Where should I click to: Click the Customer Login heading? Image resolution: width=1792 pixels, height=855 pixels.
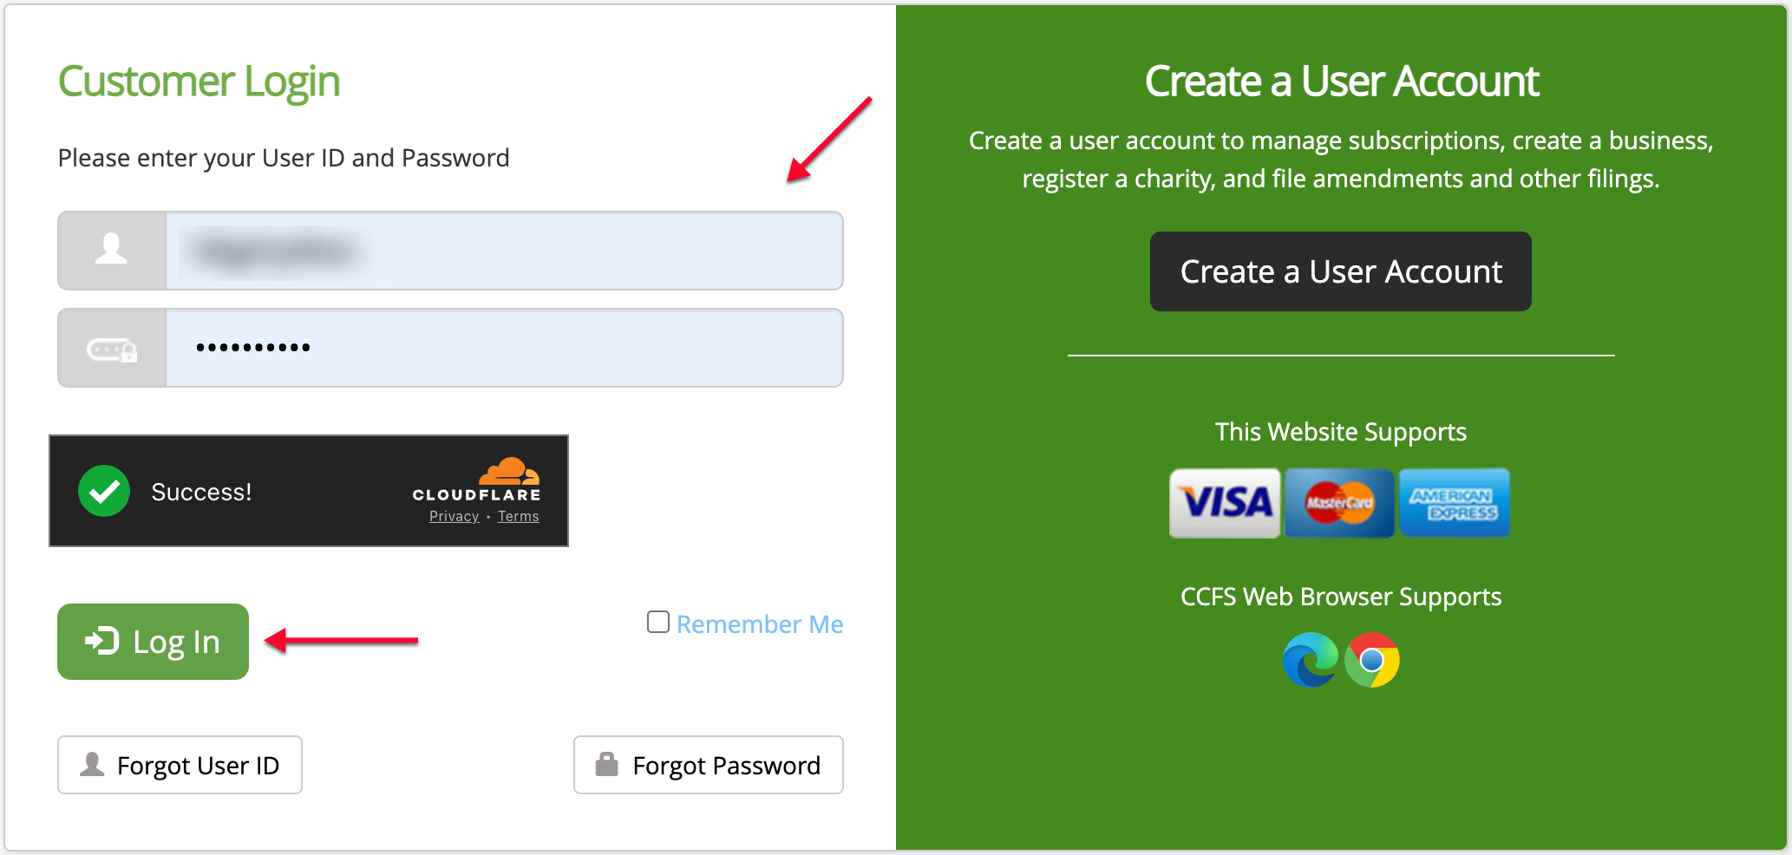[x=199, y=82]
